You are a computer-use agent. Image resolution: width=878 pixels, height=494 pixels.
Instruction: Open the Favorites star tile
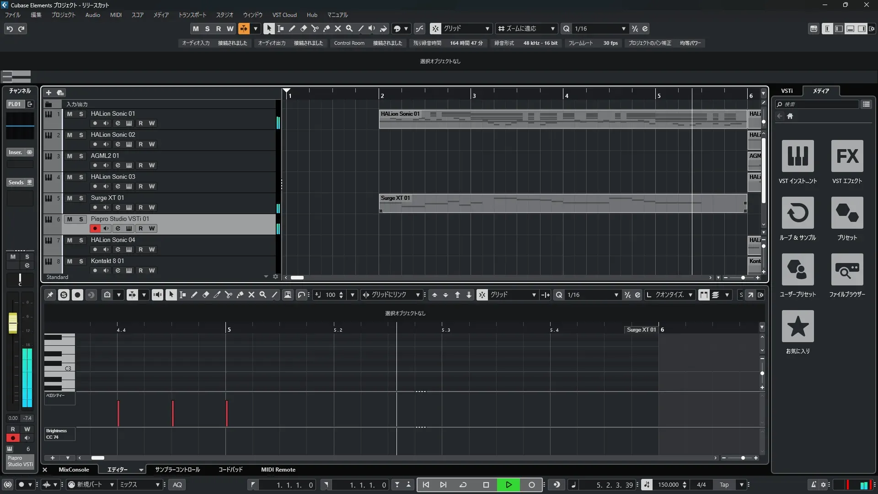click(x=798, y=326)
